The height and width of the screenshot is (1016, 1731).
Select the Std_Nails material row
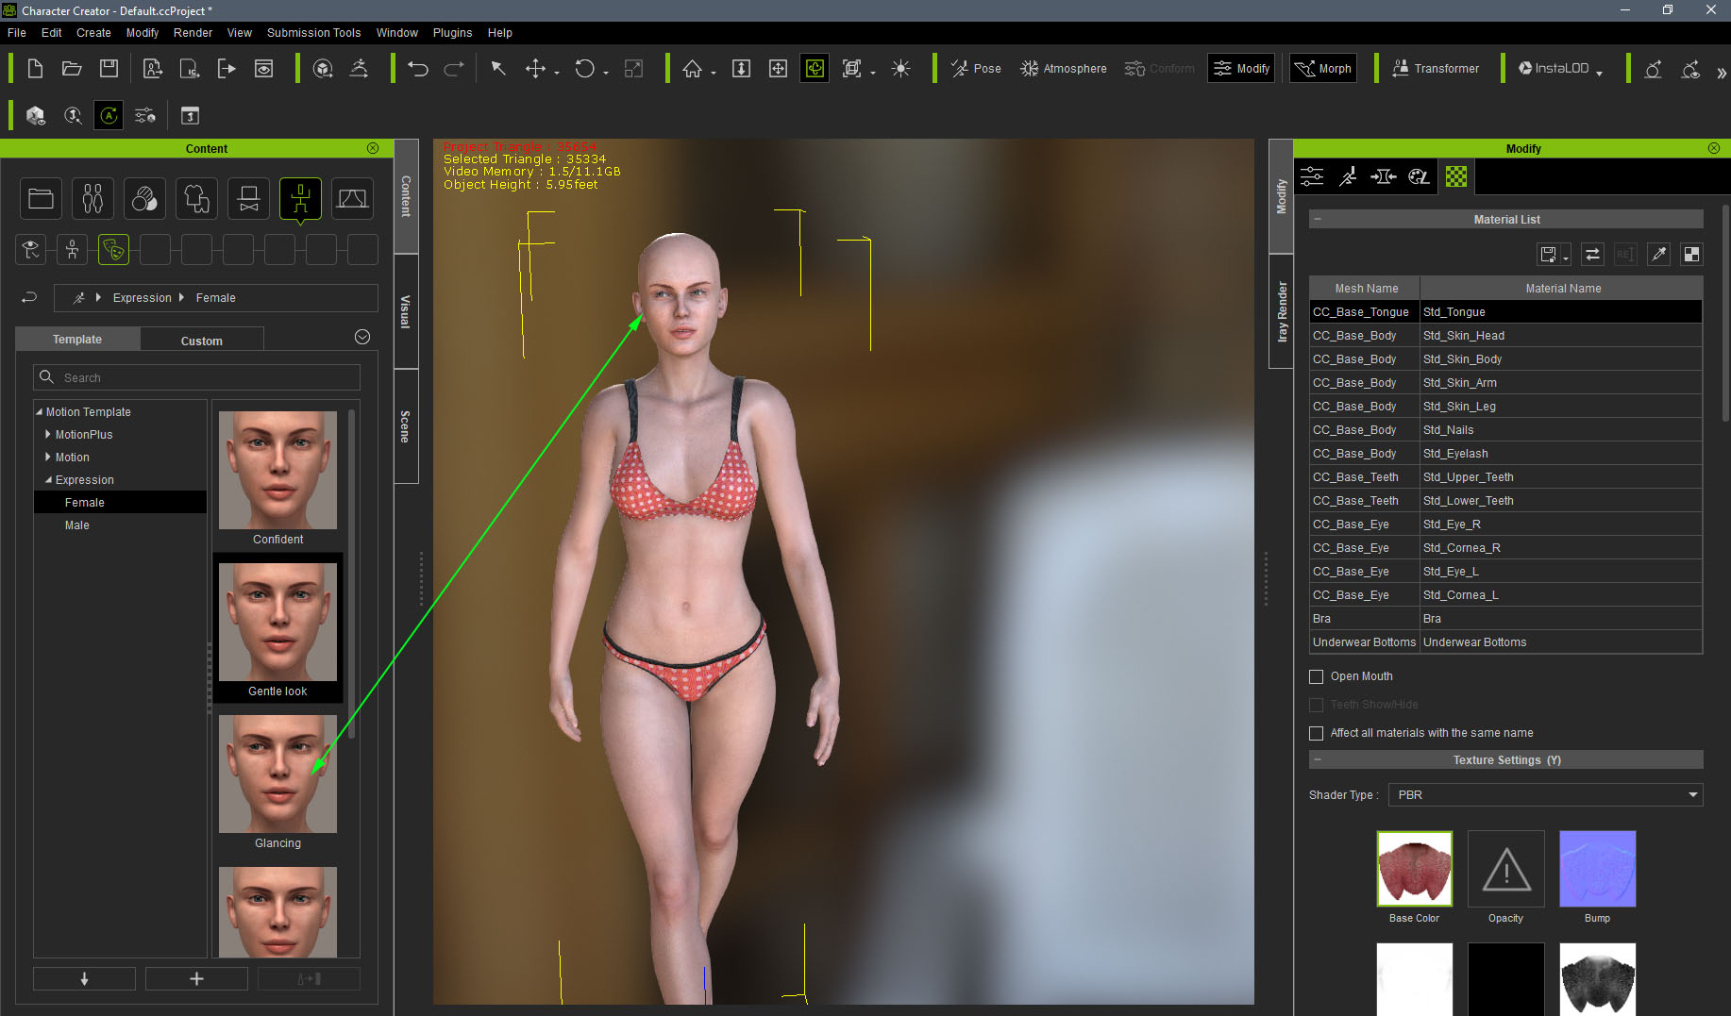click(1505, 430)
